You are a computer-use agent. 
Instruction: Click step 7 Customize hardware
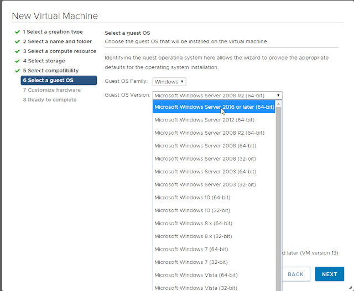pyautogui.click(x=51, y=90)
